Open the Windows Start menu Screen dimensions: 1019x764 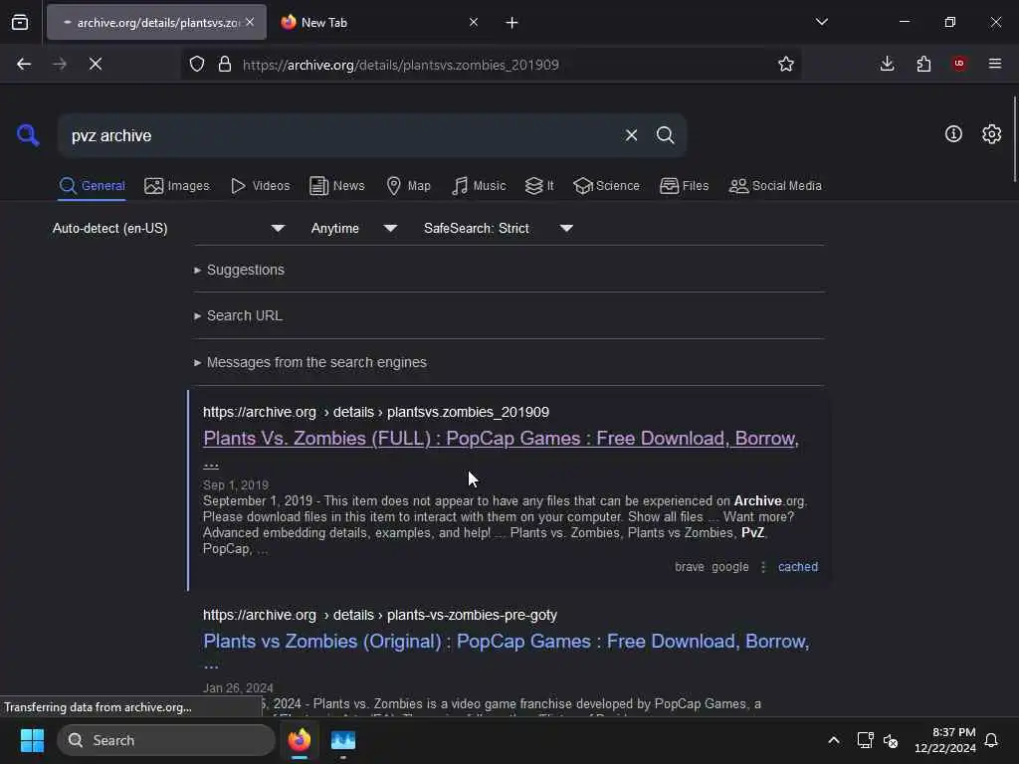(32, 740)
